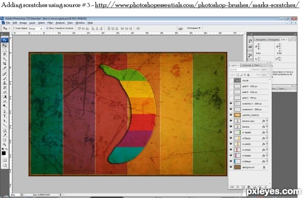Select the Line shape tool
Image resolution: width=303 pixels, height=198 pixels.
[5, 125]
